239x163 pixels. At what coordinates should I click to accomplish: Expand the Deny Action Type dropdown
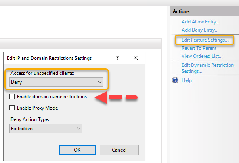46,129
